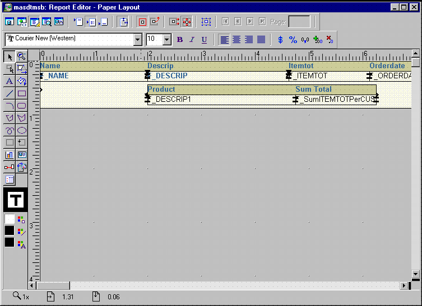This screenshot has width=422, height=306.
Task: Center align text
Action: coord(236,40)
